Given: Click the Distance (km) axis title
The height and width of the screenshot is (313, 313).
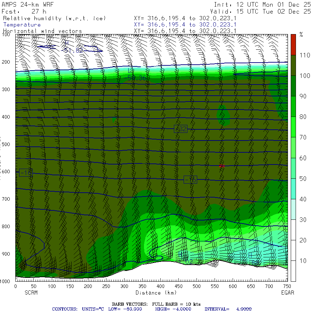Looking at the screenshot, I should pos(156,293).
